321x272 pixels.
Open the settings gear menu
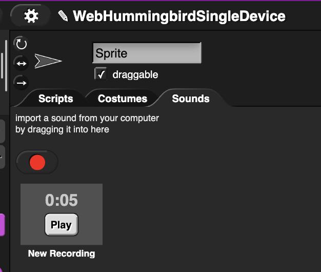(x=31, y=16)
